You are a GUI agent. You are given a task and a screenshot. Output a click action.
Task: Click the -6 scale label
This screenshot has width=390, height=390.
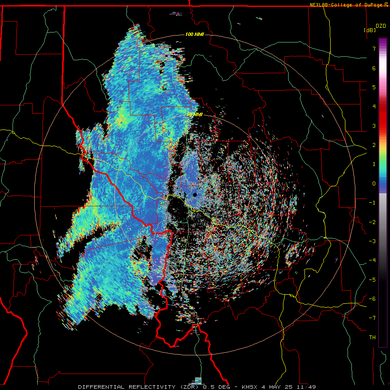(x=372, y=299)
